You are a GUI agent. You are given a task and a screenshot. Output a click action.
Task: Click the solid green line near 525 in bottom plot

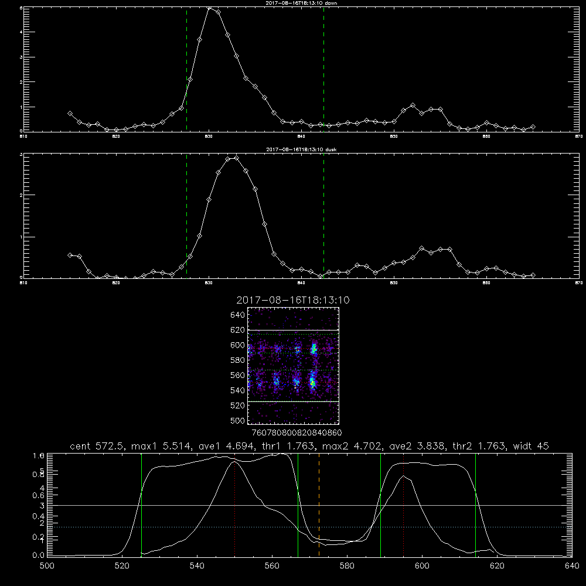pyautogui.click(x=141, y=505)
